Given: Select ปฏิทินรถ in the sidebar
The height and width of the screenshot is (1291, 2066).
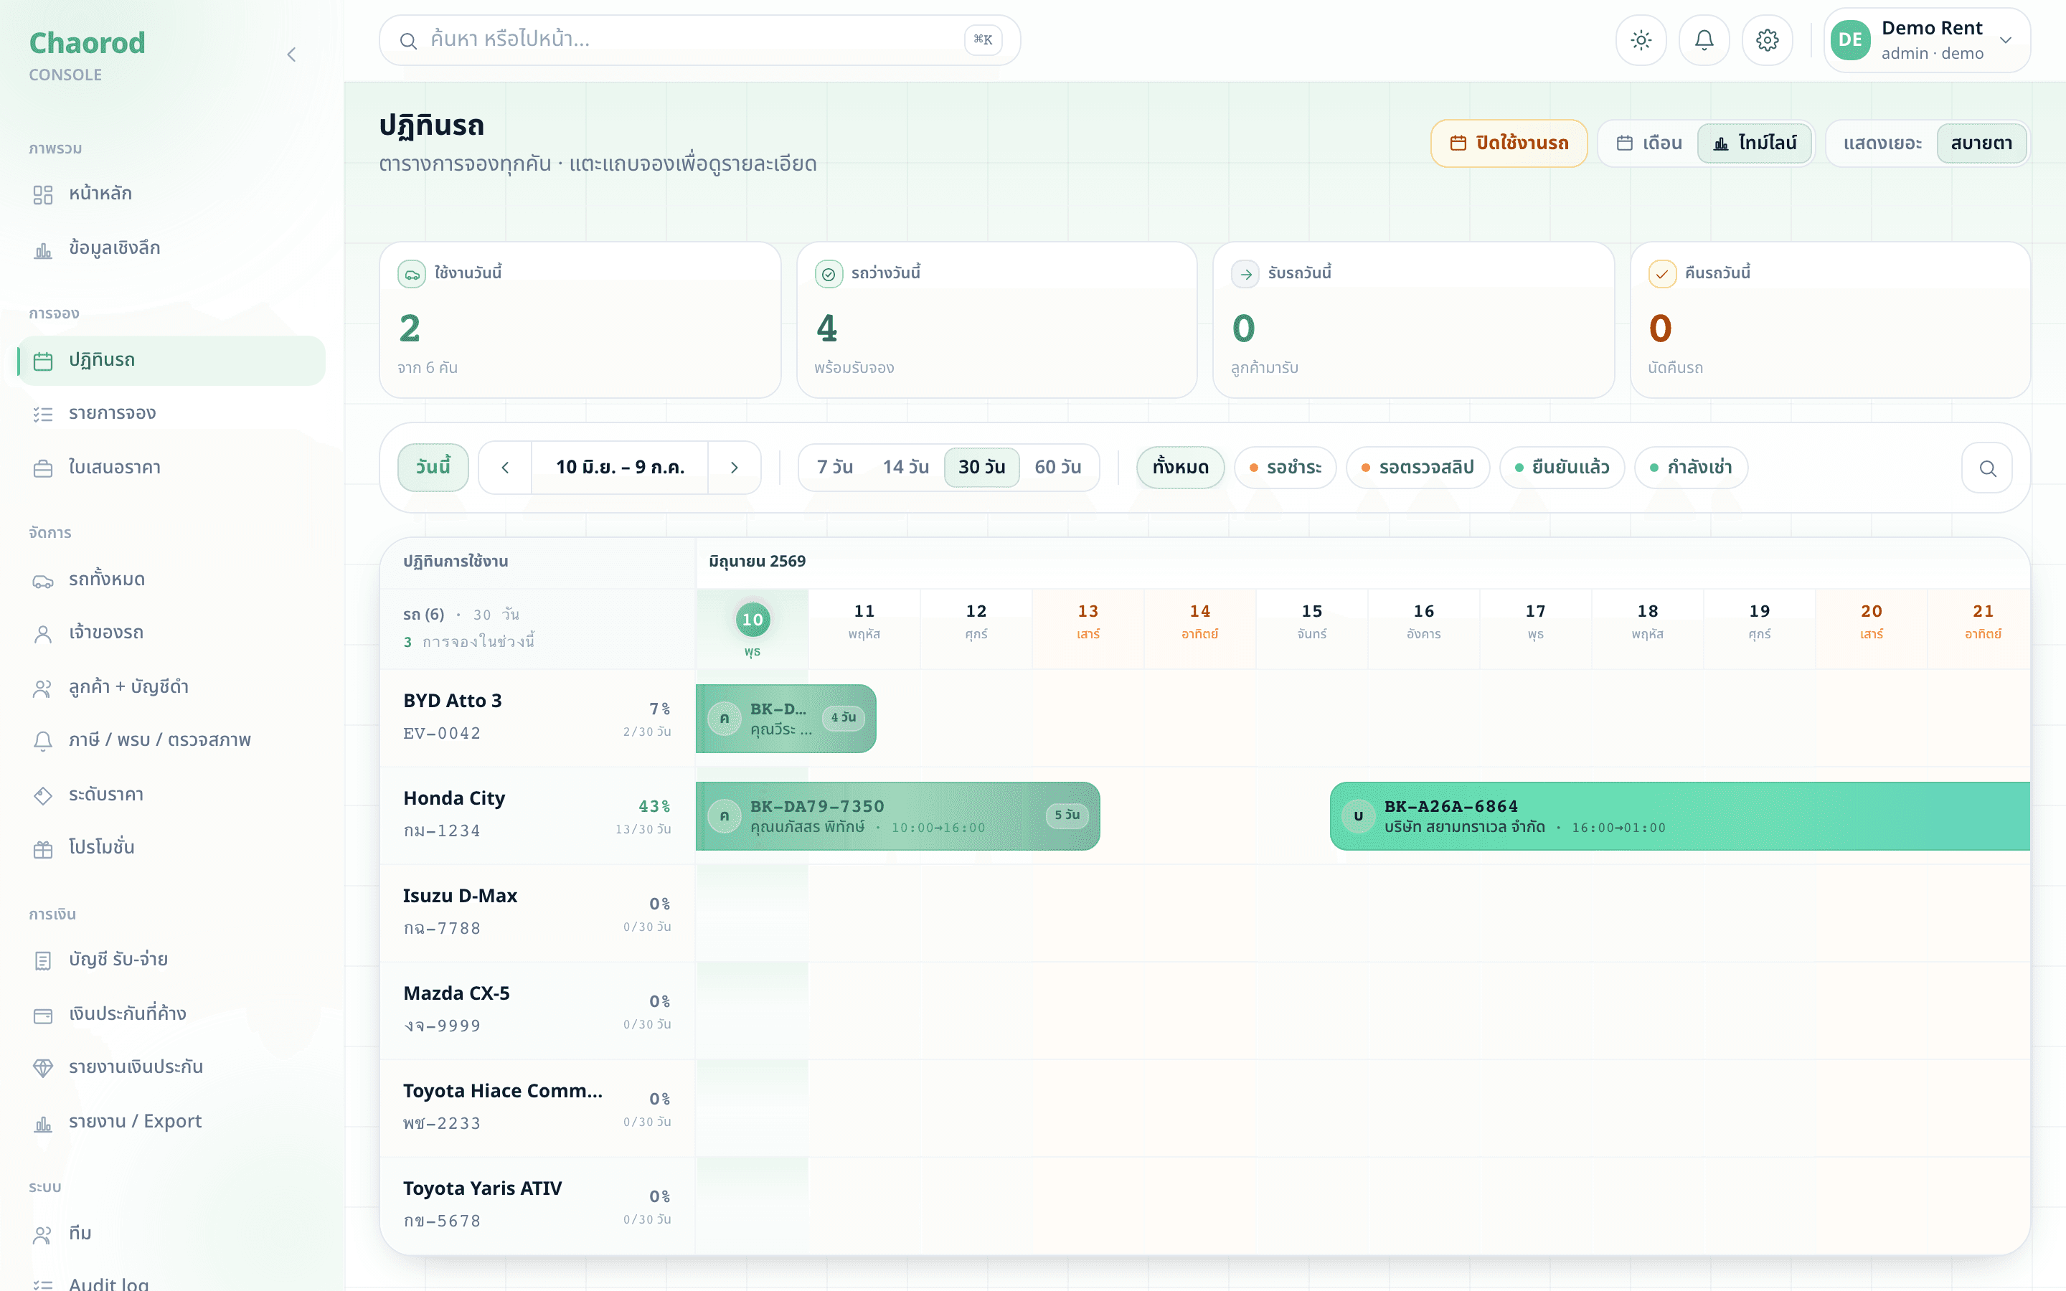Looking at the screenshot, I should [x=171, y=360].
